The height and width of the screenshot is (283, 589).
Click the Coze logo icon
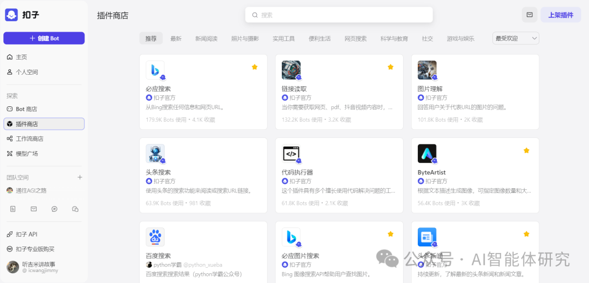11,15
